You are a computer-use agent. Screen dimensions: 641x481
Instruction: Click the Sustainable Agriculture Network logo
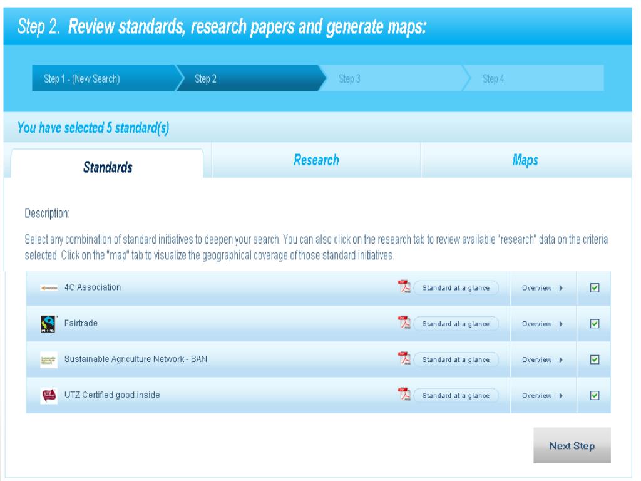click(x=49, y=360)
